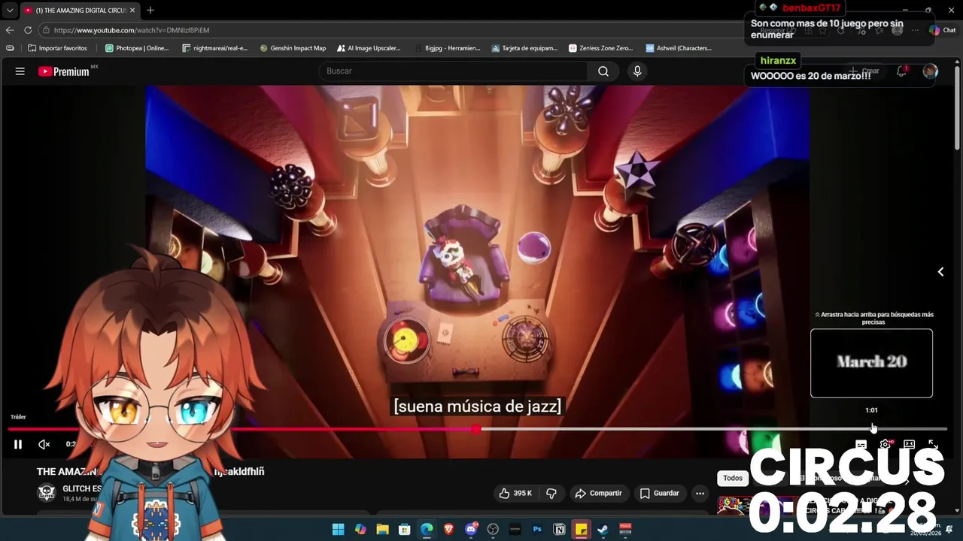Open Photopea | Online bookmark

coord(137,48)
